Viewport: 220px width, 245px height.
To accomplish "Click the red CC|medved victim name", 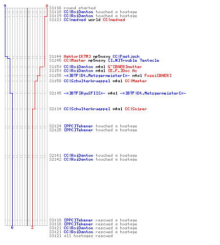I will tap(114, 20).
